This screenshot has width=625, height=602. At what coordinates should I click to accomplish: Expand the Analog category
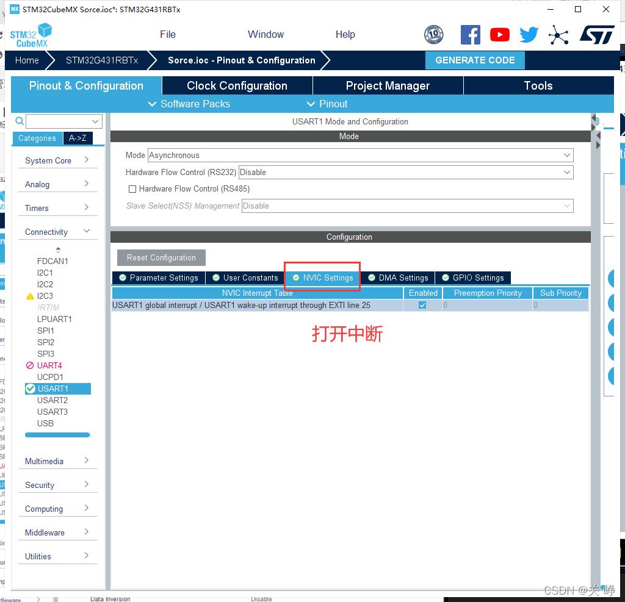(x=58, y=184)
